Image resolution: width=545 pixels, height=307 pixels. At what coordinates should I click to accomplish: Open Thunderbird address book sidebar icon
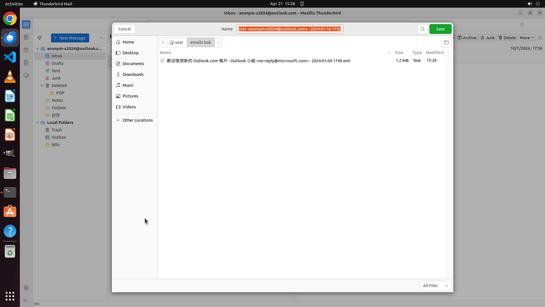click(x=26, y=37)
